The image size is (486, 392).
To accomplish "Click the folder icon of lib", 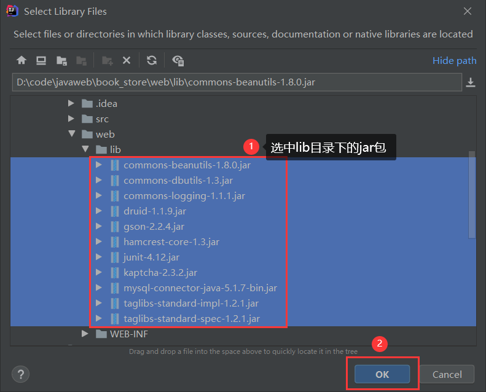I will point(101,150).
